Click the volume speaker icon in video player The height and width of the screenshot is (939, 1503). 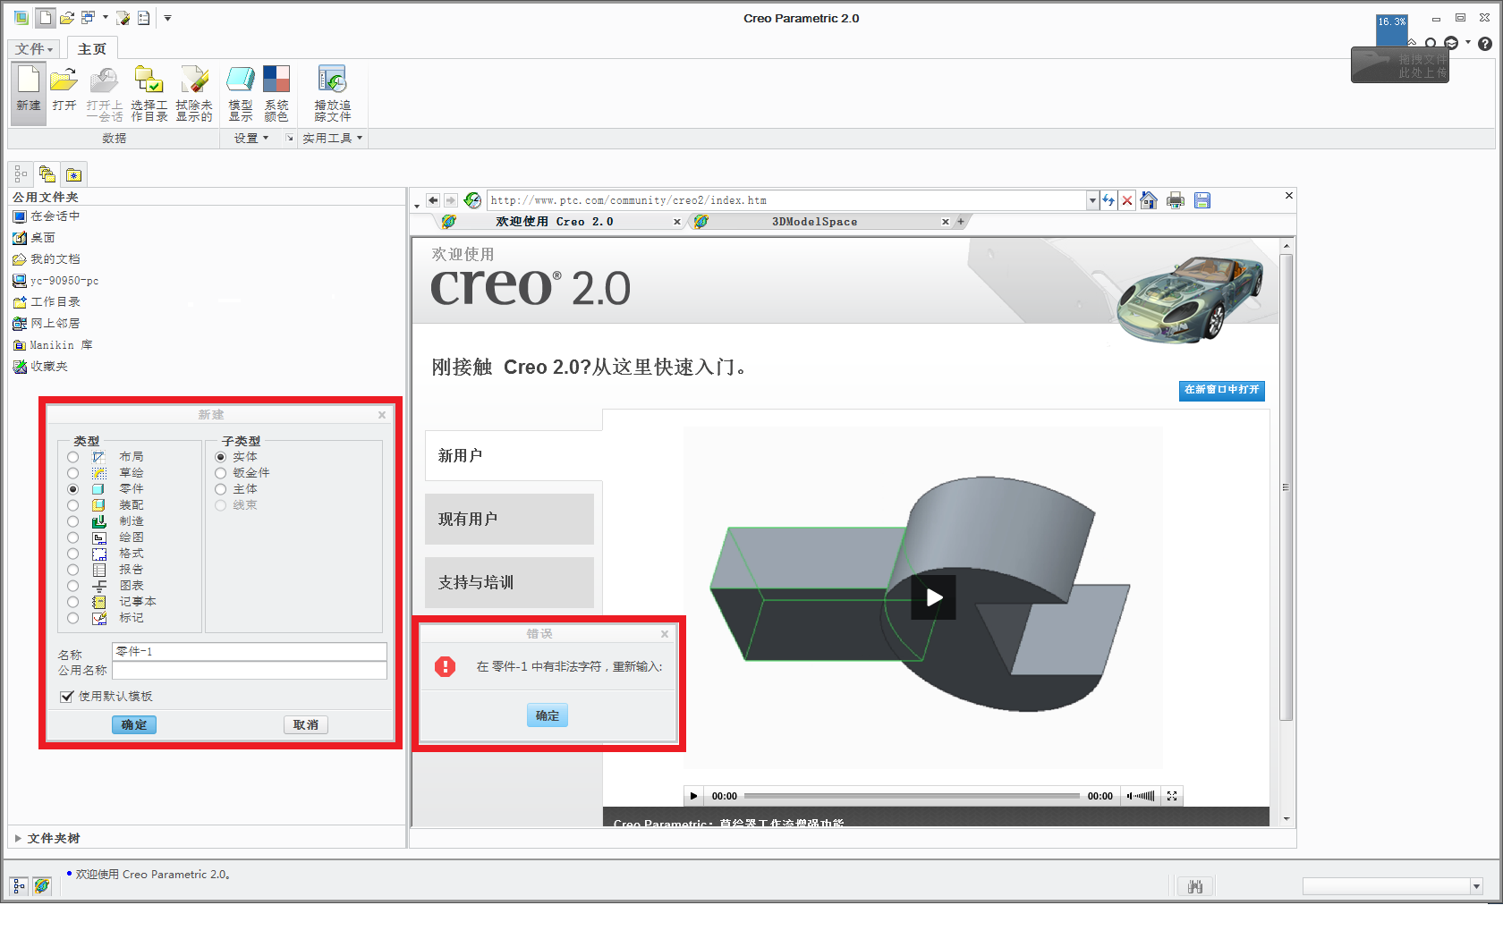1129,796
